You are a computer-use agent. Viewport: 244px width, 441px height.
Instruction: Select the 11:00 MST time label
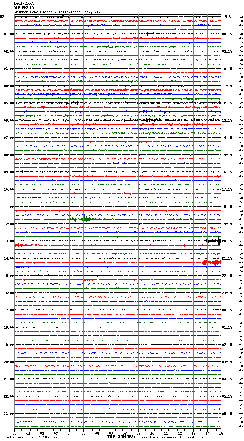point(9,207)
